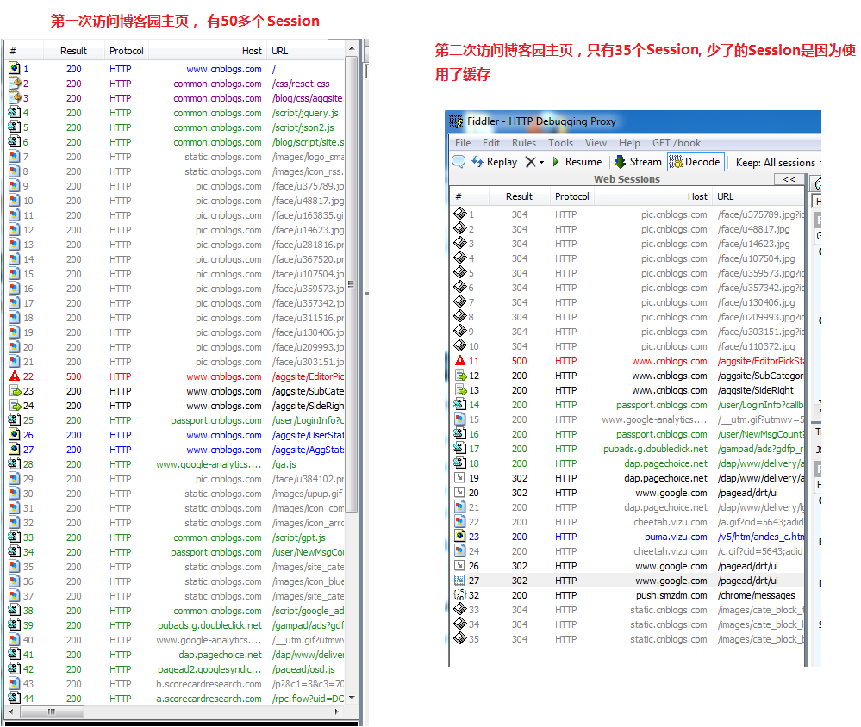Image resolution: width=861 pixels, height=727 pixels.
Task: Click the vertical scrollbar down arrow in left list
Action: [352, 698]
